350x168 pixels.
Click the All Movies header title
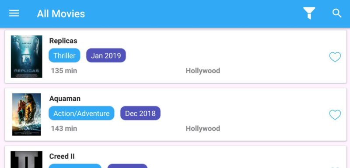61,14
